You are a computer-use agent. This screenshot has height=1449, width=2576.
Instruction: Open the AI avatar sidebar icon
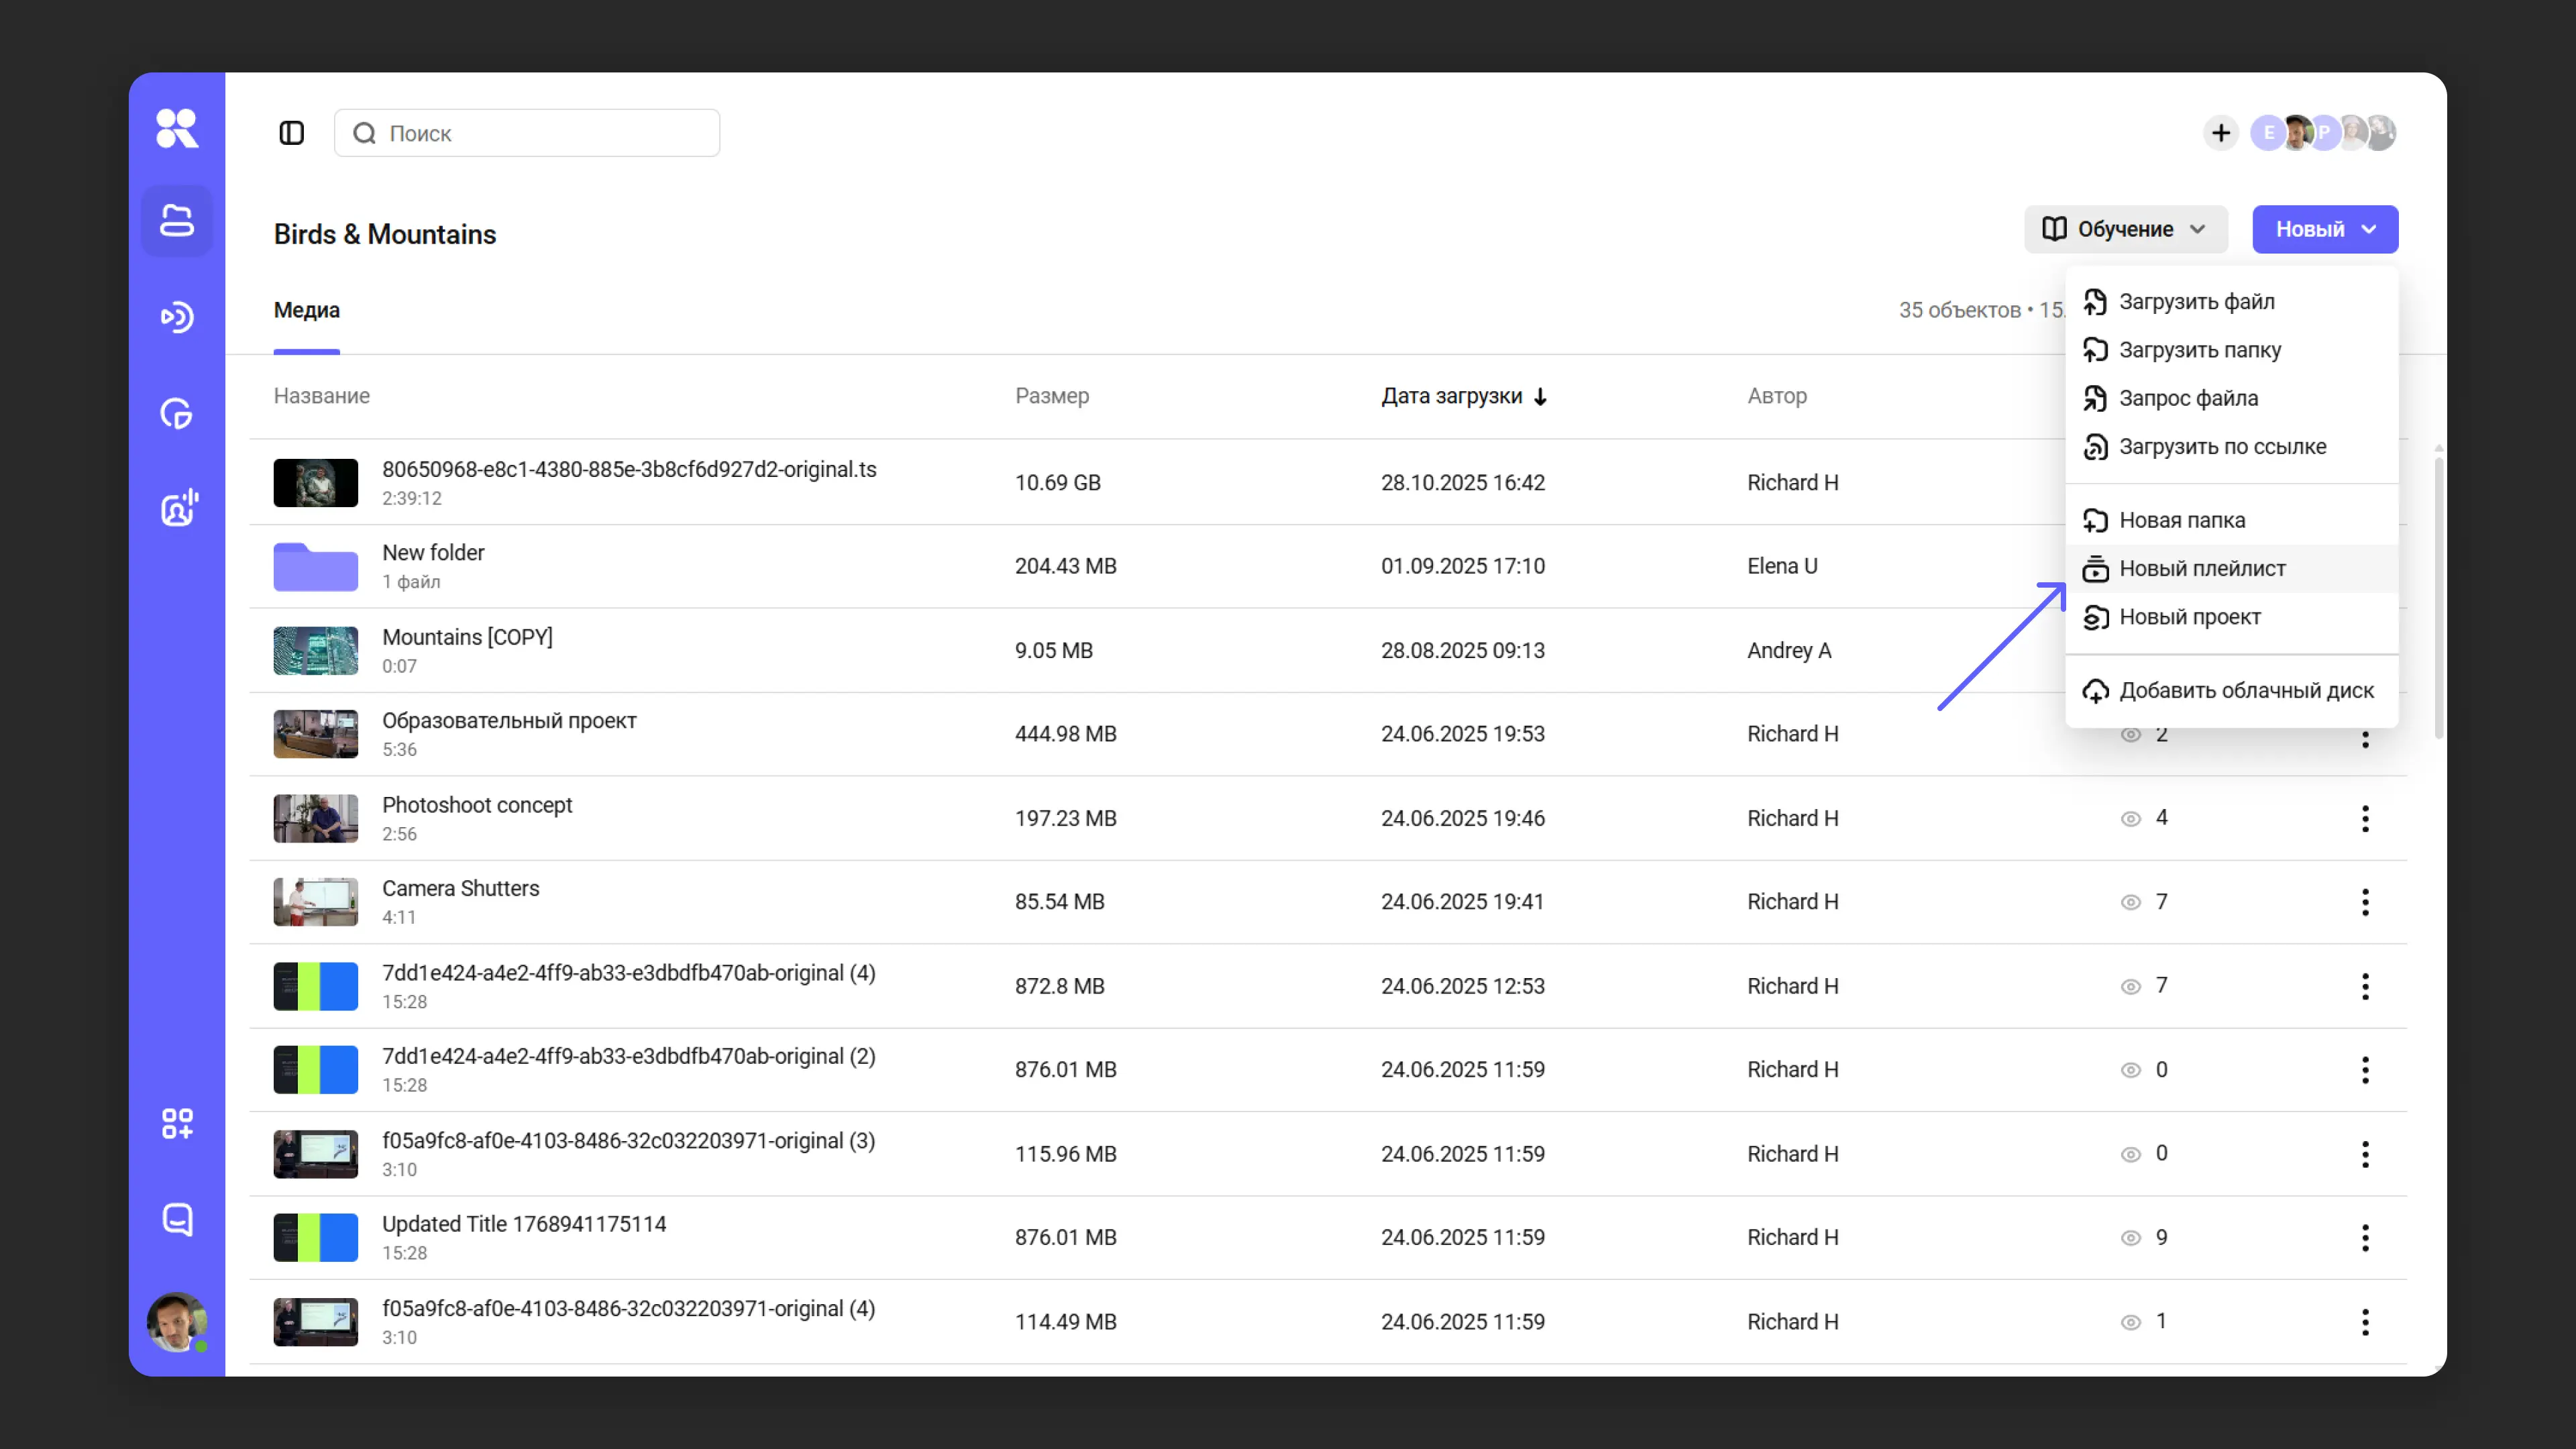[x=179, y=508]
